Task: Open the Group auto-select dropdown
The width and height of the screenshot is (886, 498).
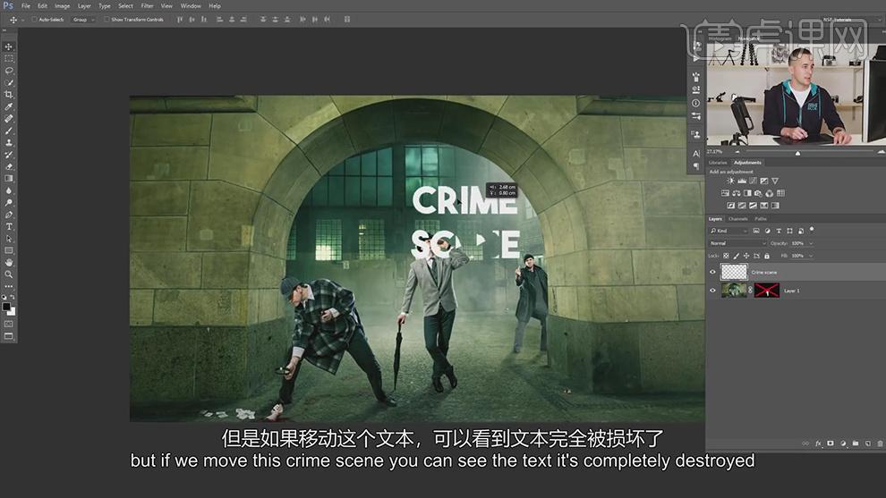Action: click(x=83, y=19)
